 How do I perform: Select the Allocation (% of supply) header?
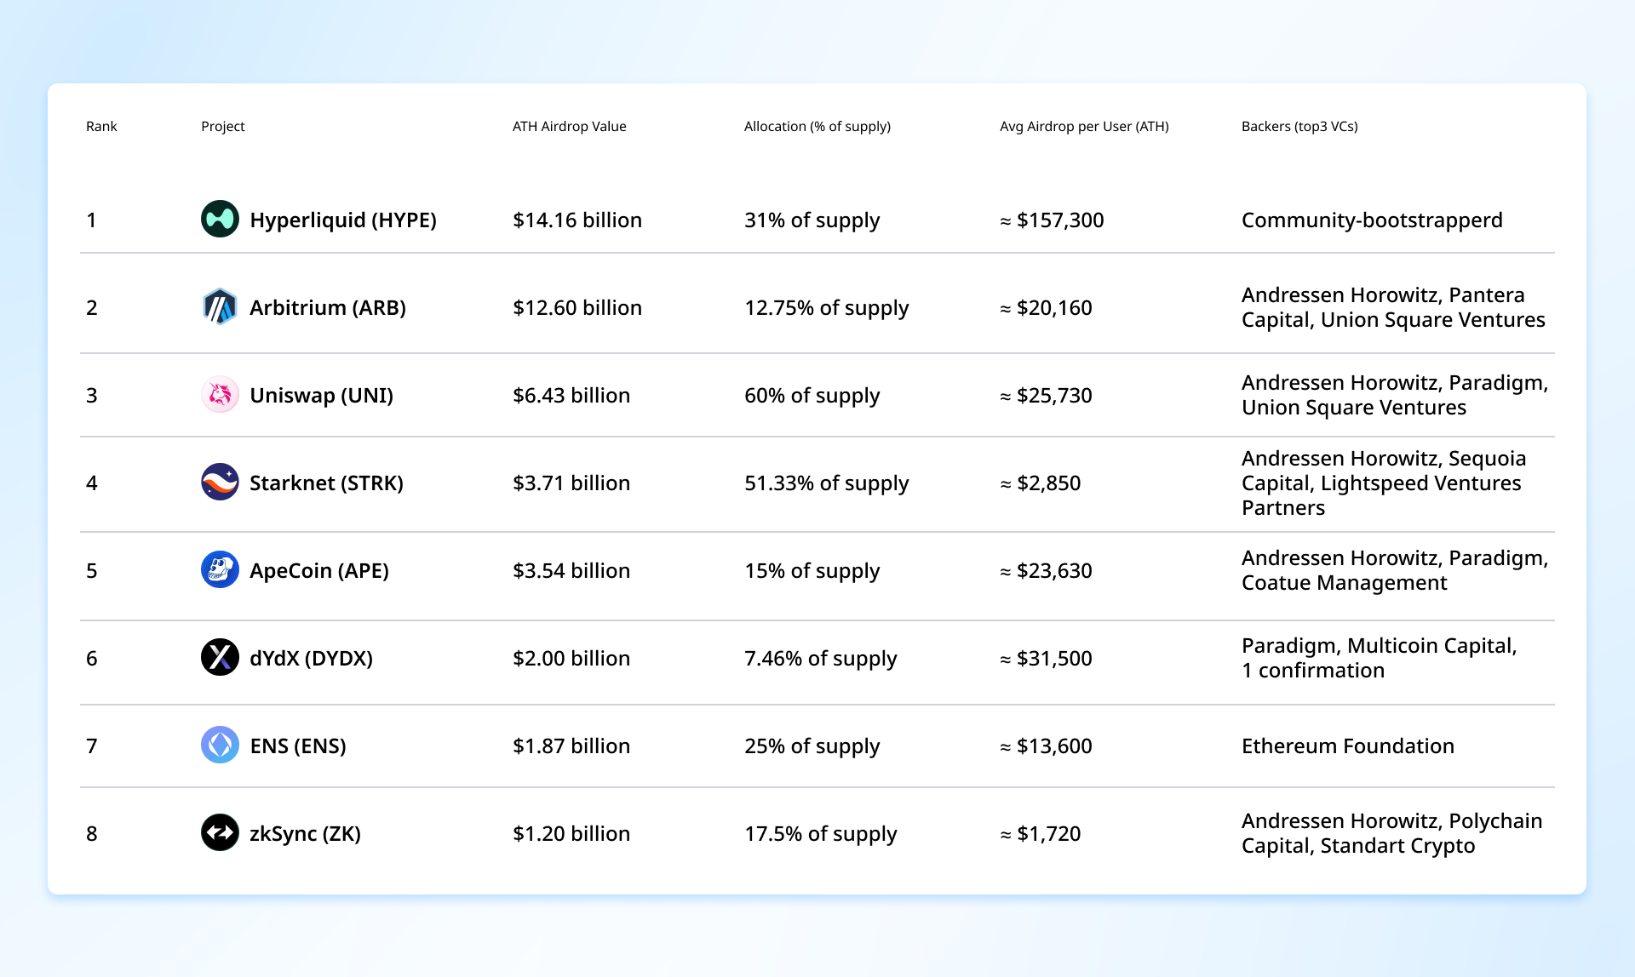coord(817,127)
